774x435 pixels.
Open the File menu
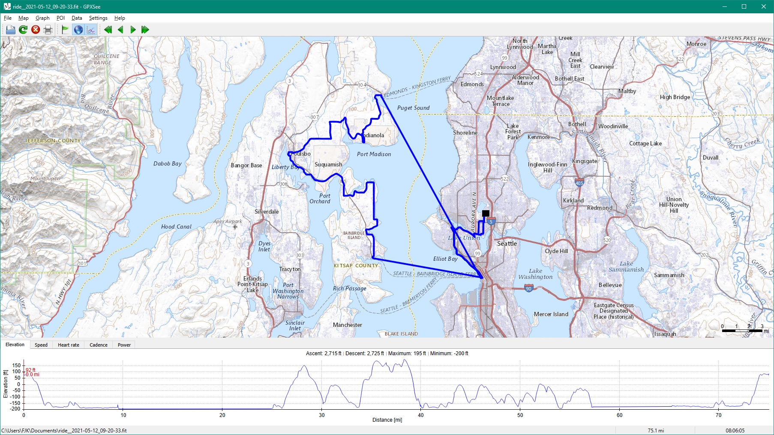pos(8,18)
